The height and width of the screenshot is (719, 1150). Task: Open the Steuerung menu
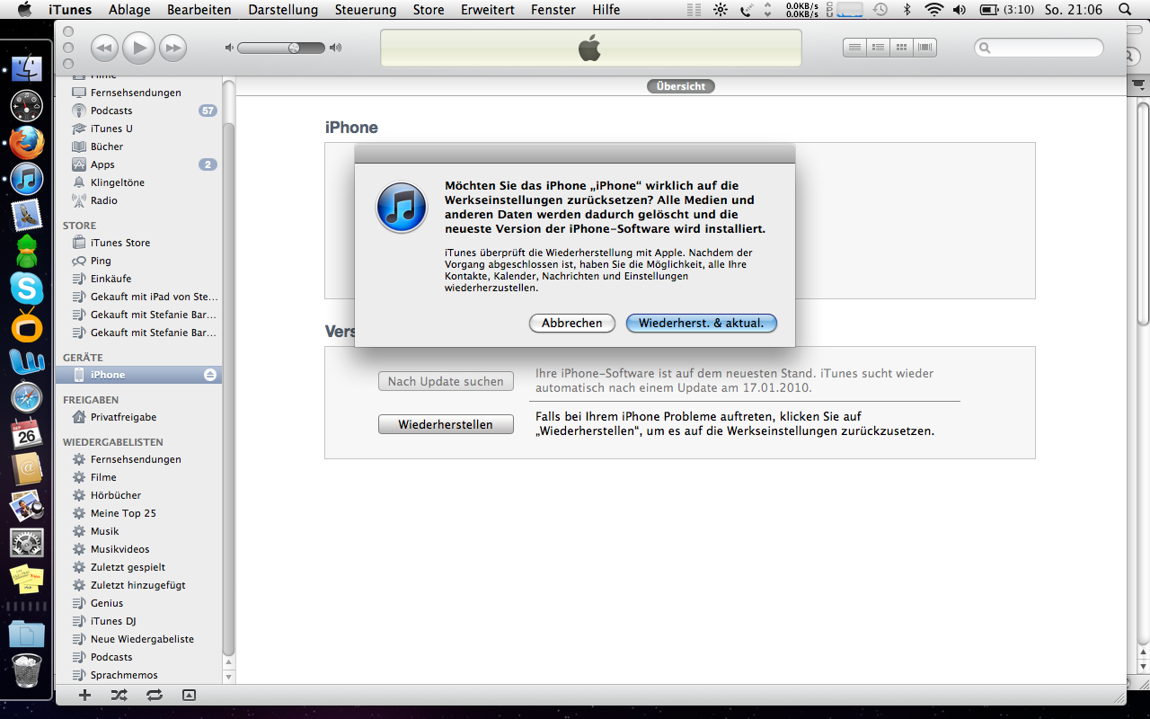point(366,10)
